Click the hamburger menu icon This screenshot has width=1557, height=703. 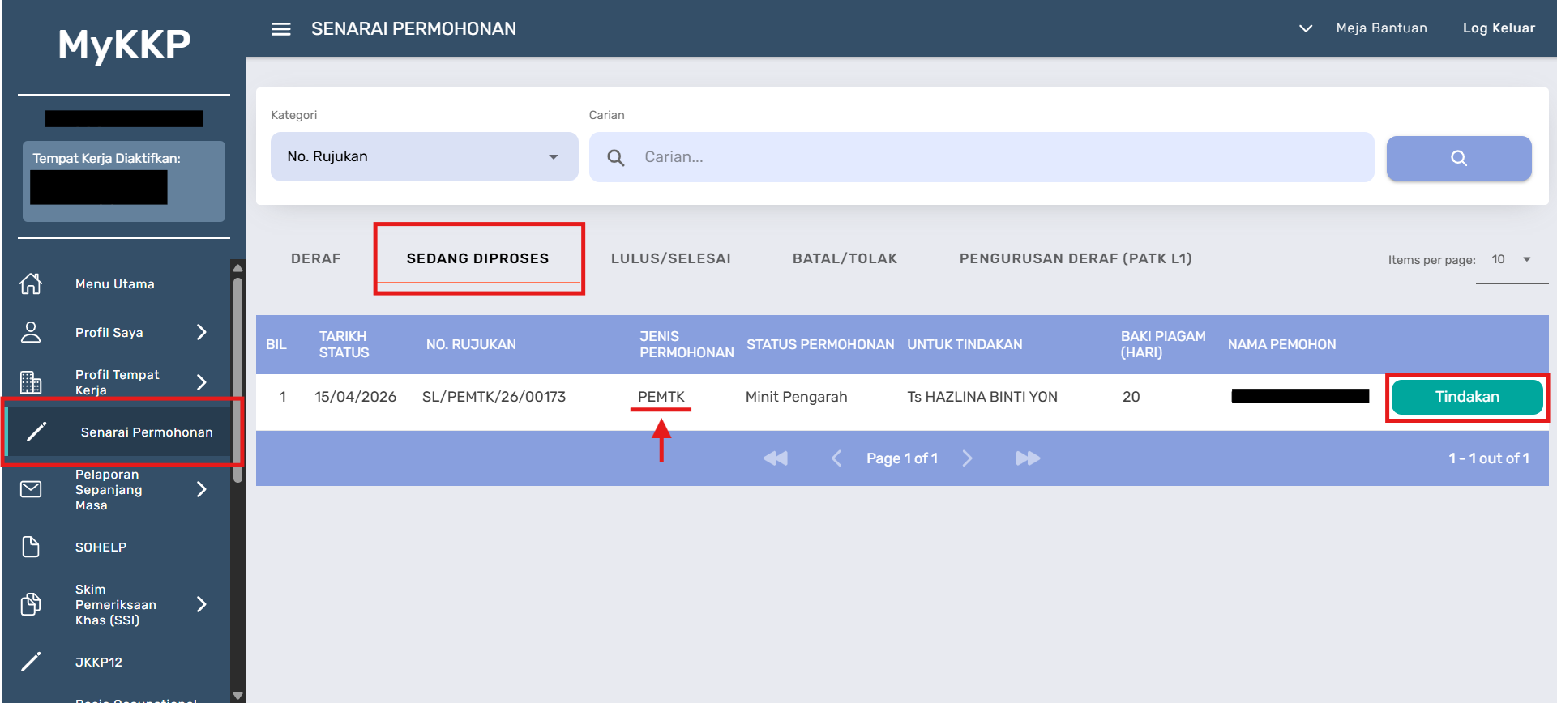280,29
